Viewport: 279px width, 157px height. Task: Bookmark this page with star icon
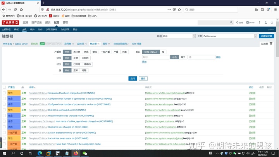tap(179, 10)
